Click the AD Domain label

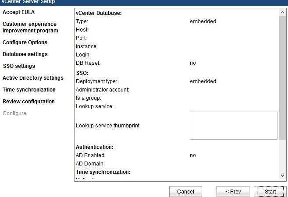click(x=90, y=164)
